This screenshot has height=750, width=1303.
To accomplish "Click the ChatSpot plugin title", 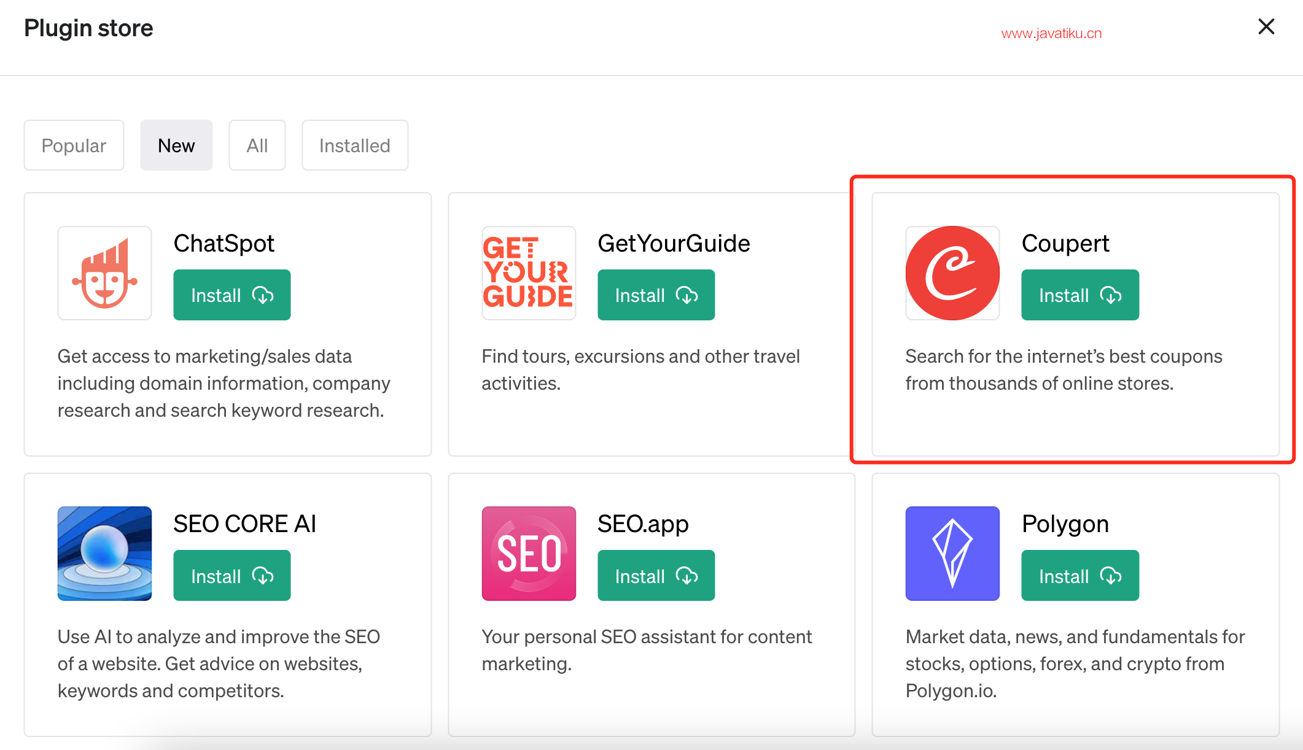I will click(x=224, y=244).
